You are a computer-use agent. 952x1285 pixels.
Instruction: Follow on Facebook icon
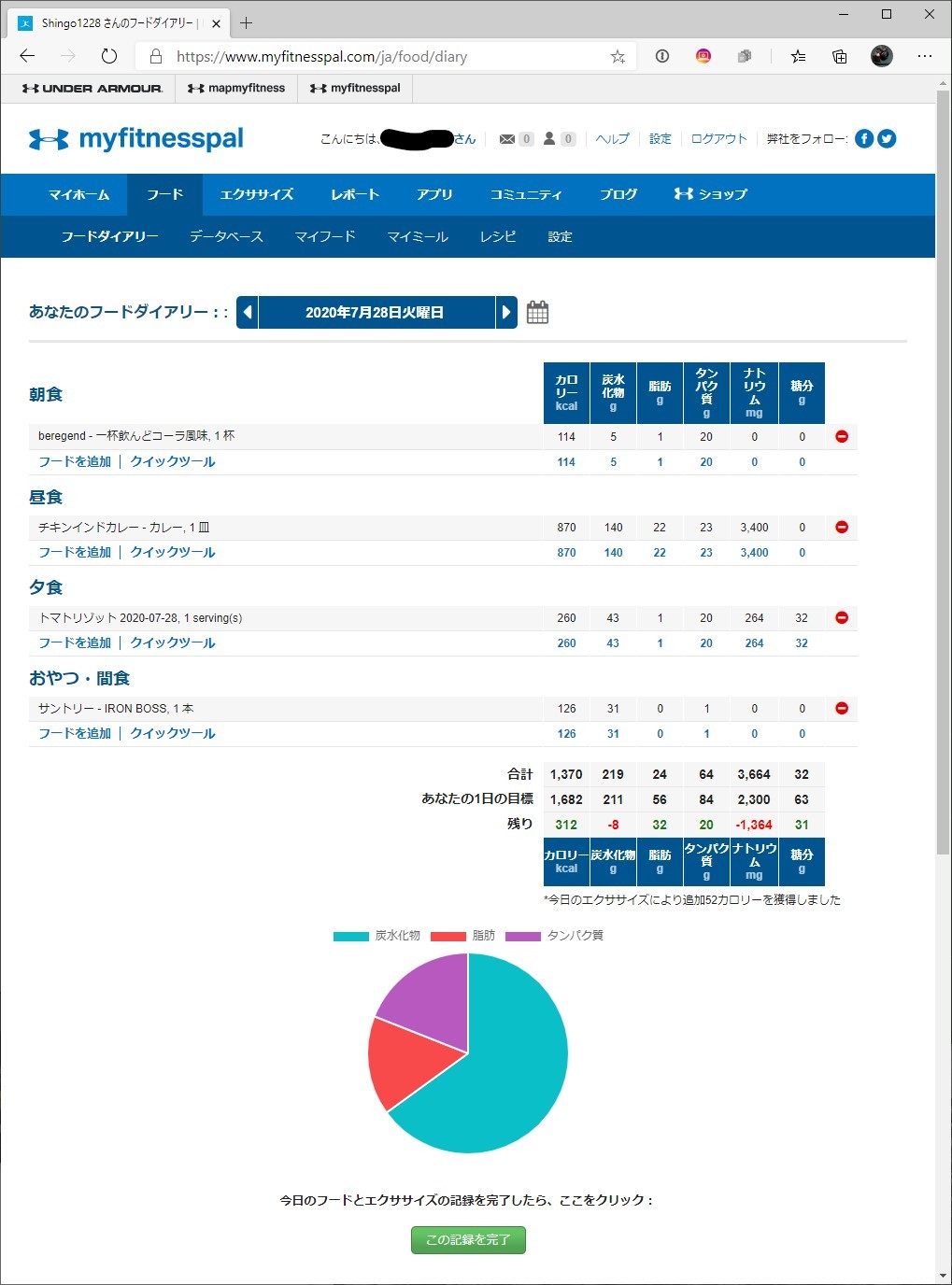(864, 139)
